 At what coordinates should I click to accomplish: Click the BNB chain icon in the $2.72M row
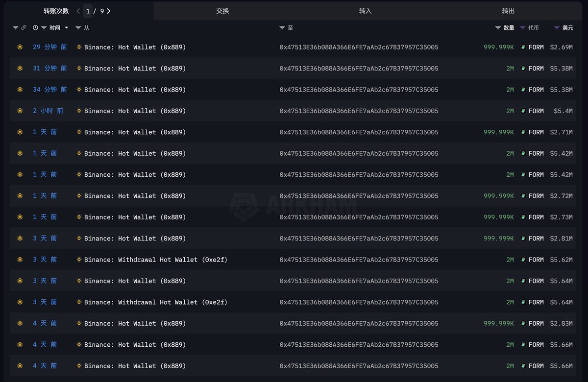click(20, 196)
